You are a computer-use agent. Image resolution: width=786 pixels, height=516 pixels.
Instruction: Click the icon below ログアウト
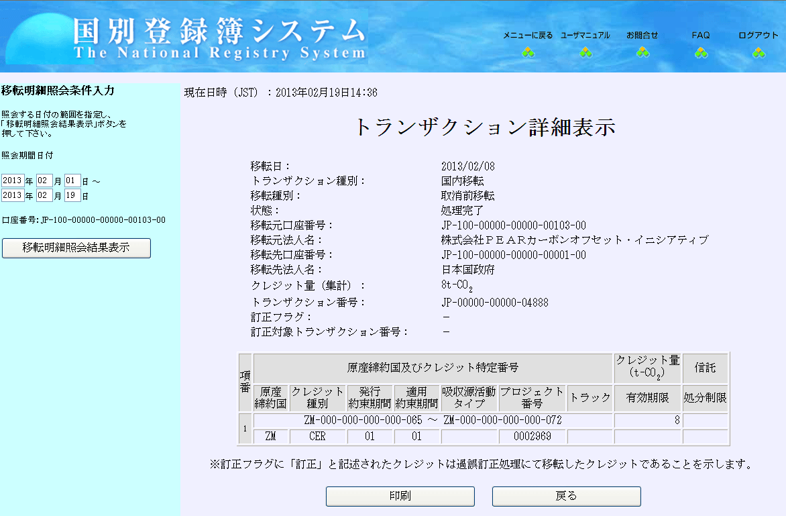(x=759, y=52)
